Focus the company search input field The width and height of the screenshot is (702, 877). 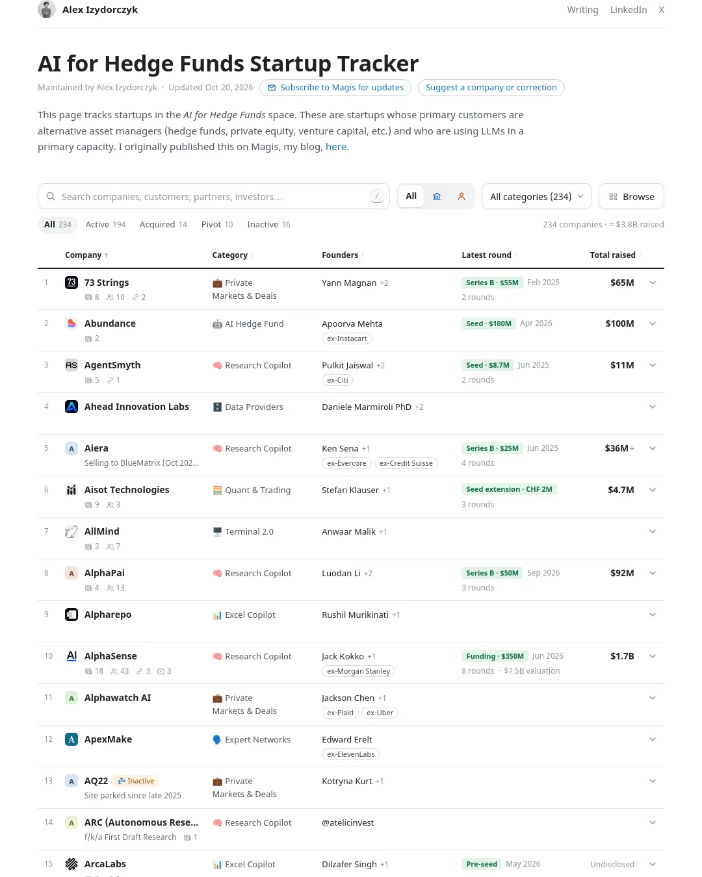(214, 196)
